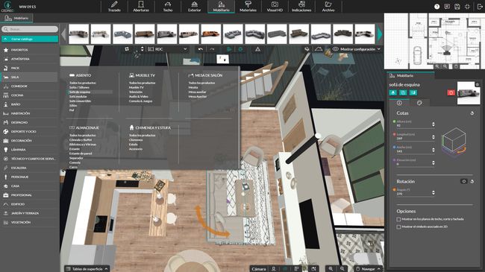Click the sofá de esquina preview thumbnail

469,93
